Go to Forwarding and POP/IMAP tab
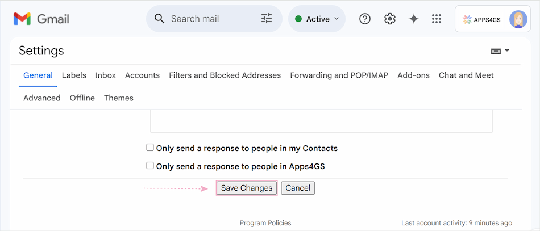This screenshot has width=540, height=231. [x=339, y=75]
